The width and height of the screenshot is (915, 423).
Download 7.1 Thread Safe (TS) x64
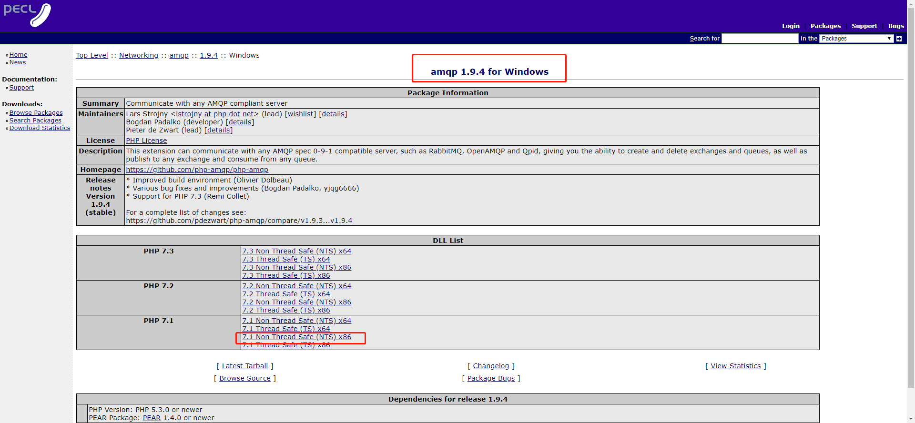click(x=286, y=329)
